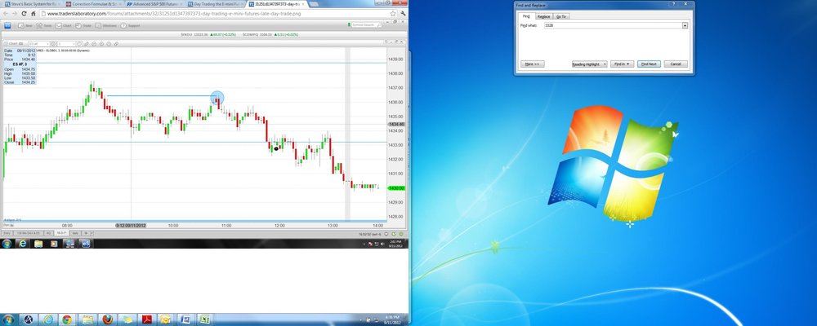Click Windows in the trading platform toolbar
This screenshot has height=326, width=817.
point(107,25)
